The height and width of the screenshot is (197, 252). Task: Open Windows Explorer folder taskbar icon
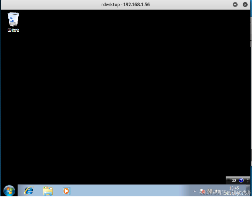pyautogui.click(x=48, y=191)
